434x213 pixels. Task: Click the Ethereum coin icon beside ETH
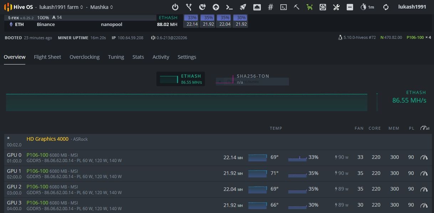tap(11, 24)
